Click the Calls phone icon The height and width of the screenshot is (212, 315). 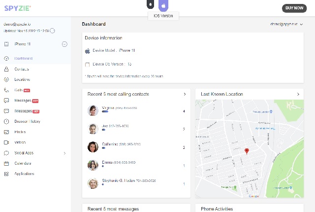(6, 90)
